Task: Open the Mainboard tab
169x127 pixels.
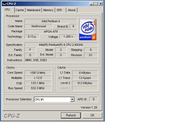Action: point(34,10)
